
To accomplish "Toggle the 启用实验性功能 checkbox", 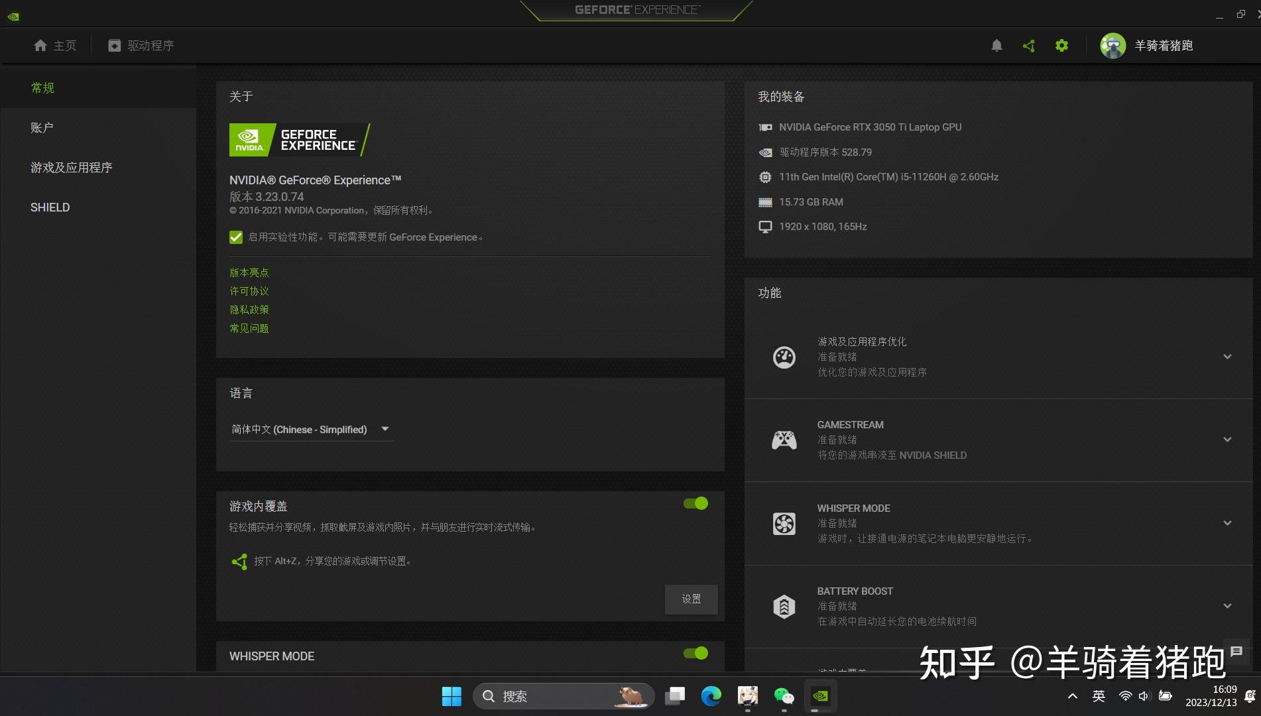I will 236,237.
